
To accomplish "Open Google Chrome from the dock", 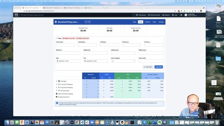I will [77, 122].
